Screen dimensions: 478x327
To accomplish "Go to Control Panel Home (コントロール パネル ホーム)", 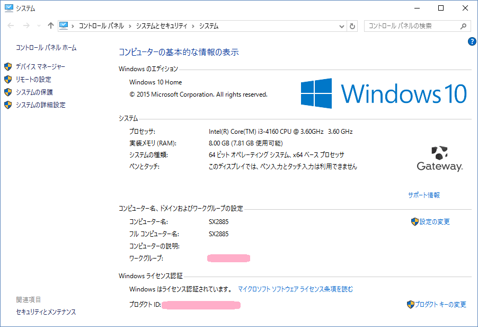I will tap(46, 48).
